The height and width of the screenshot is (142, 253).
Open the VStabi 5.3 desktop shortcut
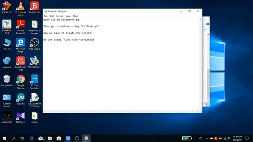7,7
